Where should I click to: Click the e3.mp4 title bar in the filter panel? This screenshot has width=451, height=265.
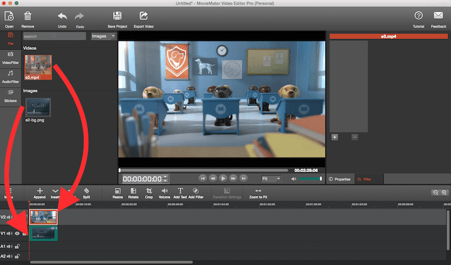388,37
